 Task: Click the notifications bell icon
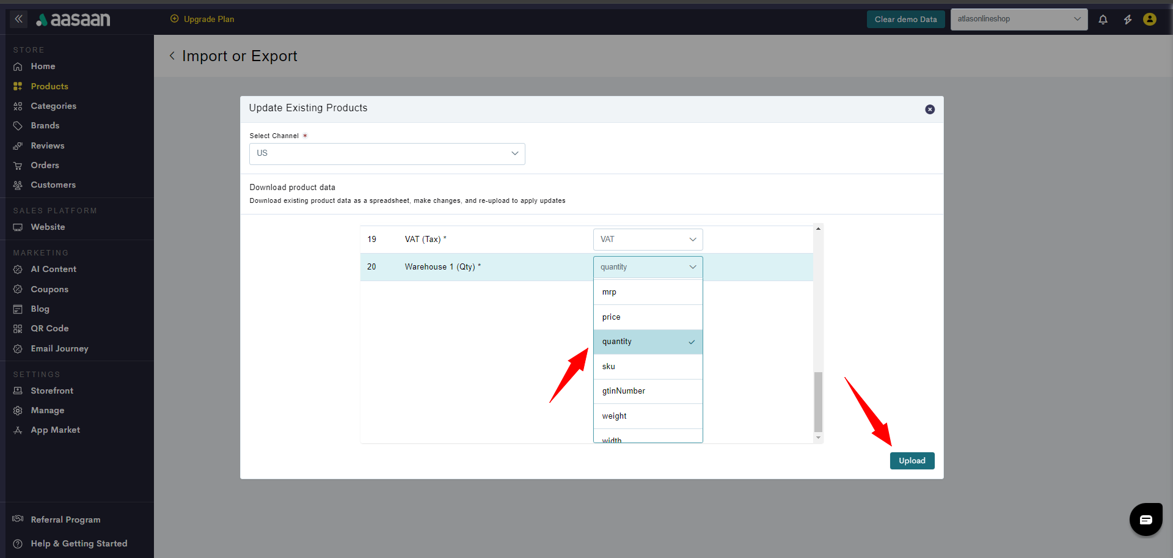[x=1103, y=20]
